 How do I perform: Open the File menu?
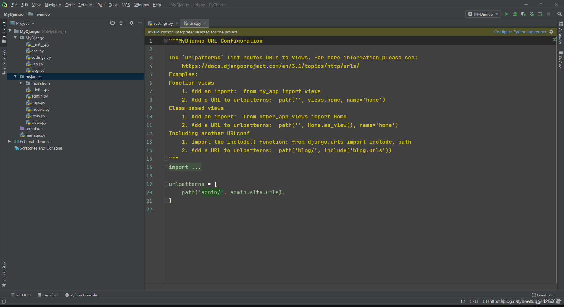[x=14, y=5]
